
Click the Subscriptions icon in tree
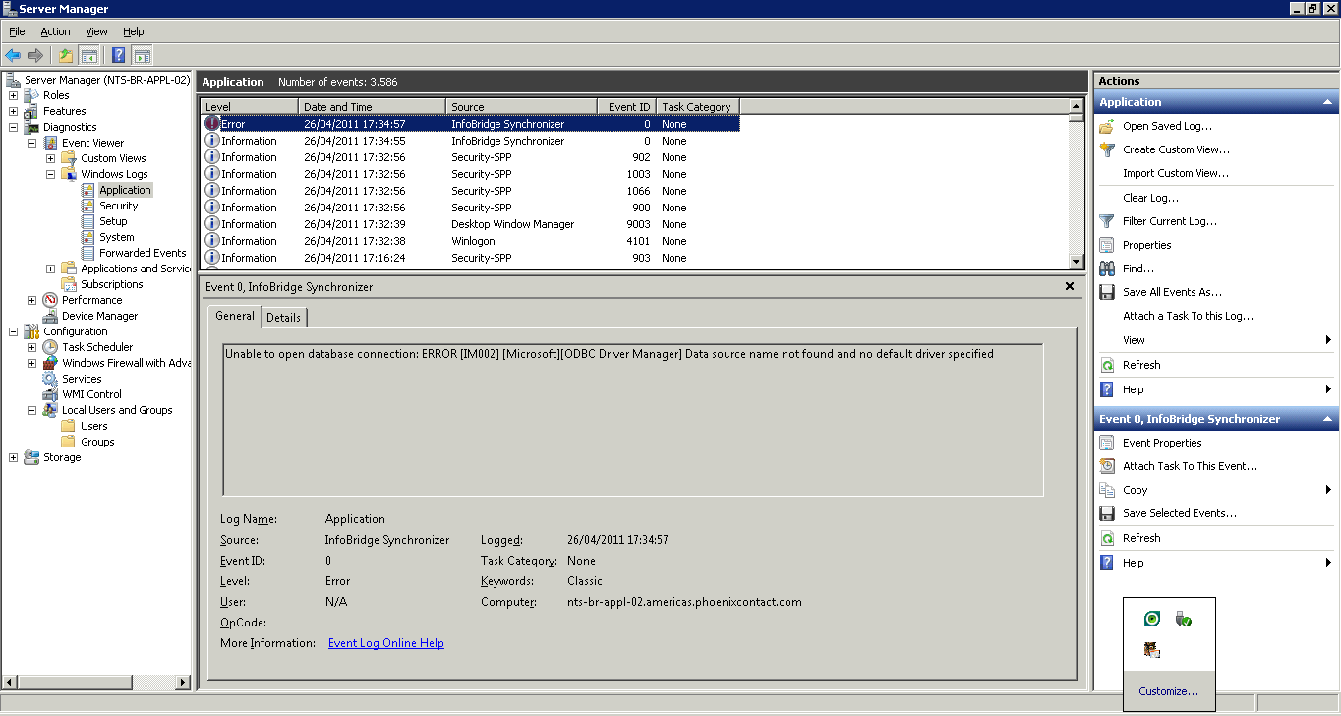69,284
